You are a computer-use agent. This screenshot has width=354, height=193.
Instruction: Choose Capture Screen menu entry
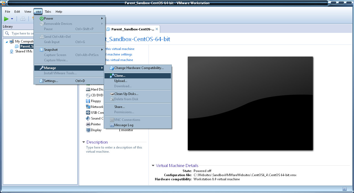click(x=69, y=55)
